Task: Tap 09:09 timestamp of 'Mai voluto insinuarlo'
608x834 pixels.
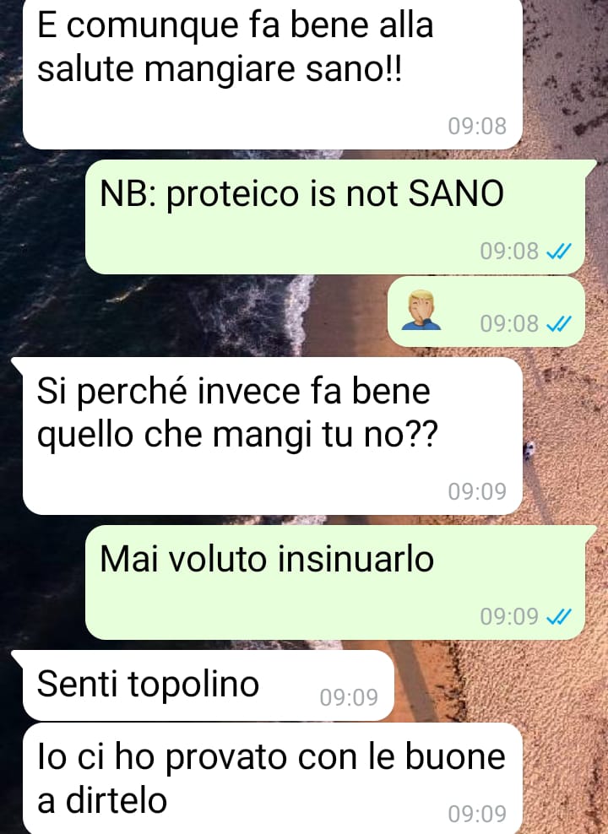Action: click(509, 616)
